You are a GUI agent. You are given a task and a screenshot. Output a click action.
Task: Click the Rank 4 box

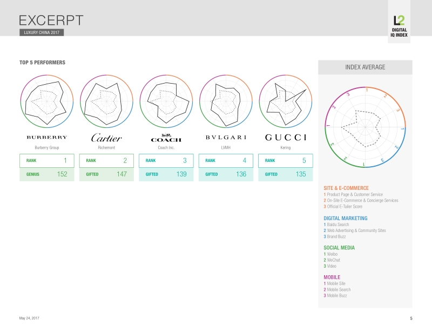(x=226, y=161)
